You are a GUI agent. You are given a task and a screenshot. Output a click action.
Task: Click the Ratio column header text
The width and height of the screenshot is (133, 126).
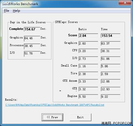tap(82, 29)
